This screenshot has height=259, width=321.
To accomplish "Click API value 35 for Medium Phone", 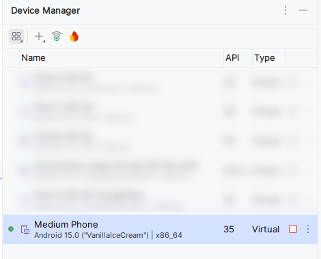I will point(229,229).
